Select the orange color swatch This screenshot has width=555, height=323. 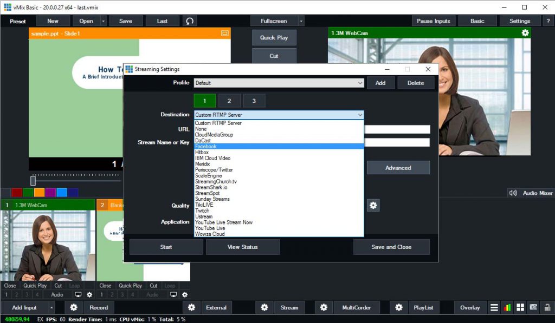coord(39,193)
